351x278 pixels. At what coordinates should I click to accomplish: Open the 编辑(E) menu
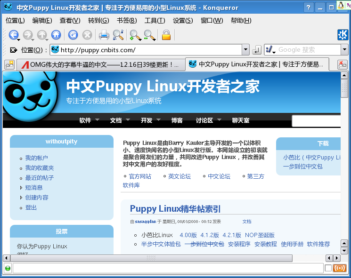(42, 21)
